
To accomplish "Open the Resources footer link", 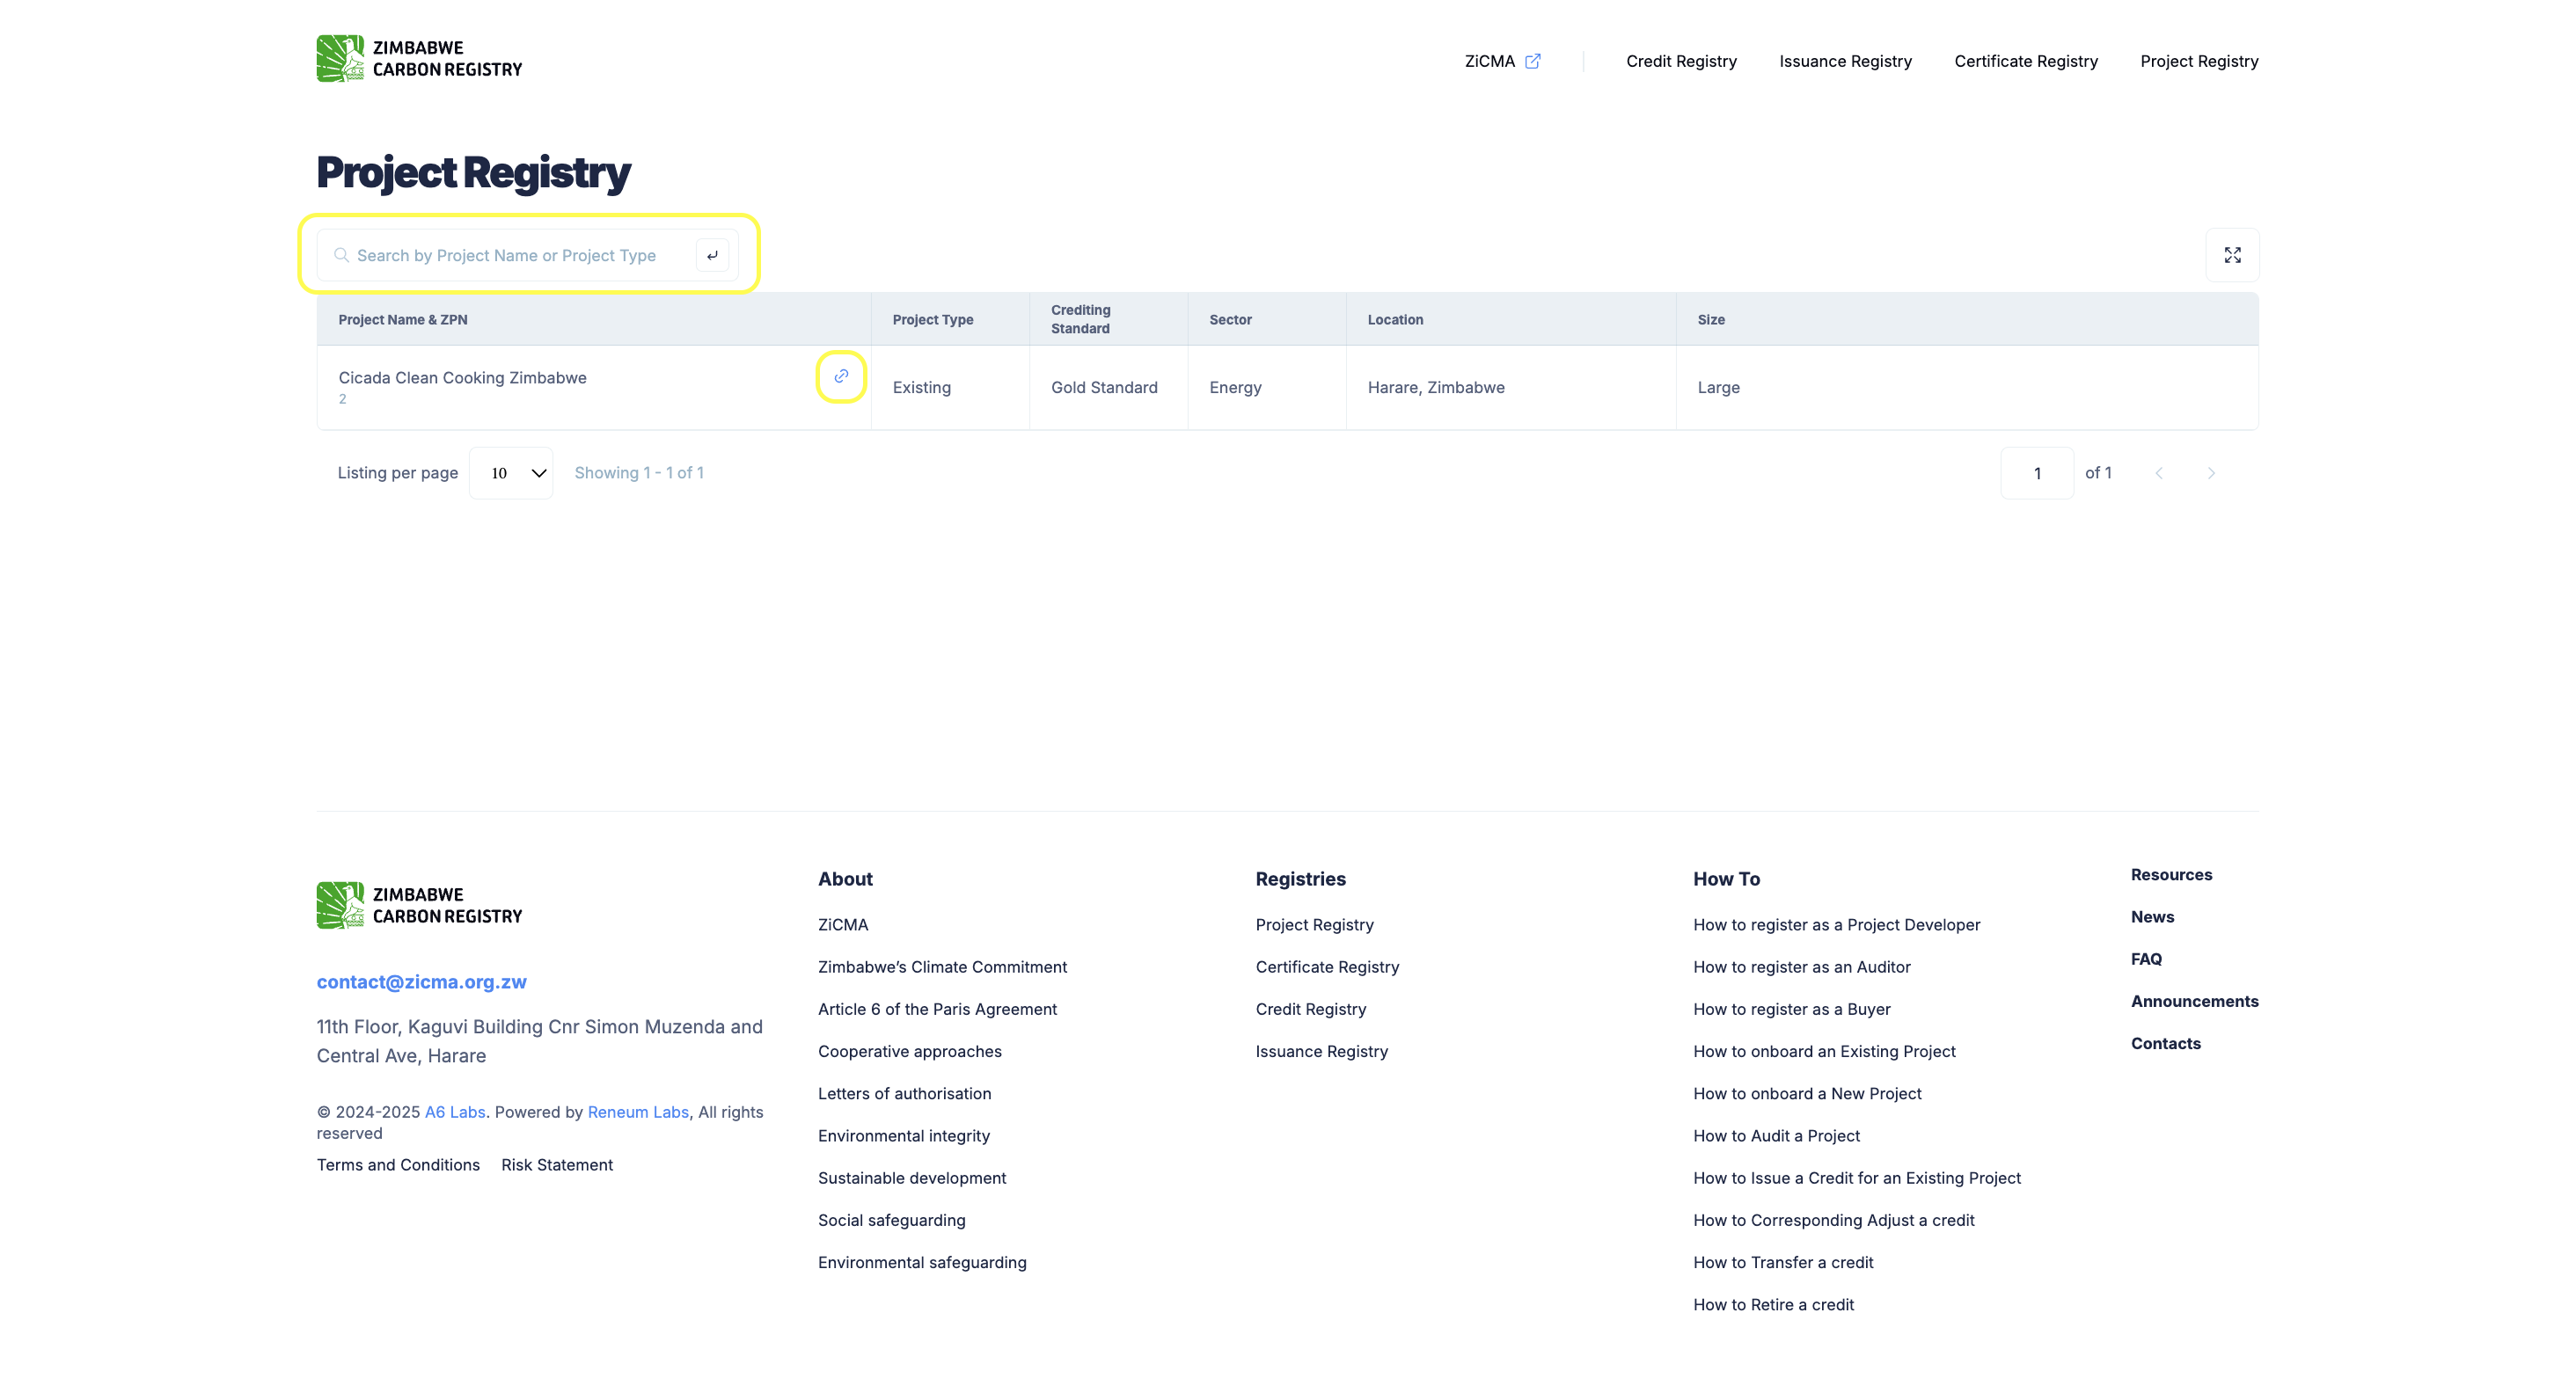I will 2172,875.
